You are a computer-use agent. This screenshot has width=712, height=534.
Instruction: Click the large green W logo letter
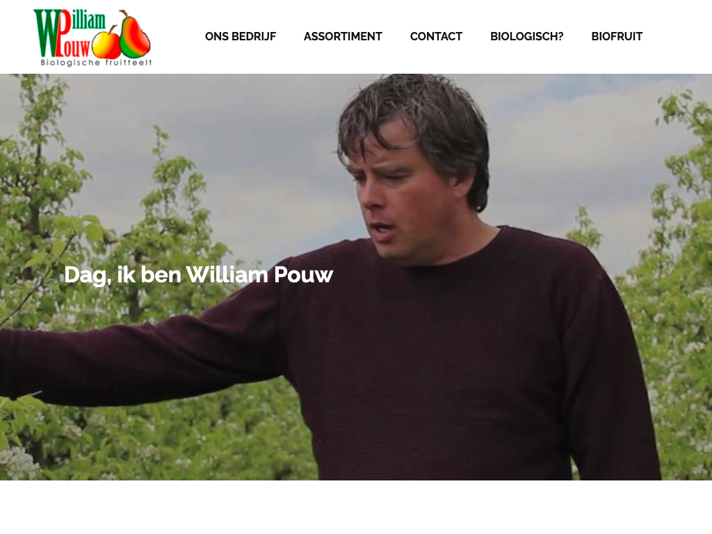click(x=47, y=33)
